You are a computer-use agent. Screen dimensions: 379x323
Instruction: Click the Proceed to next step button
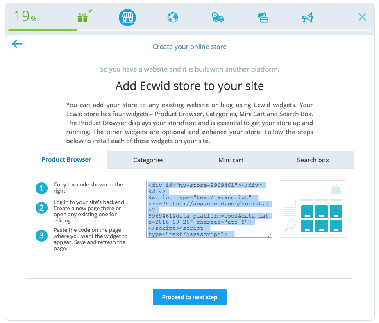click(189, 297)
